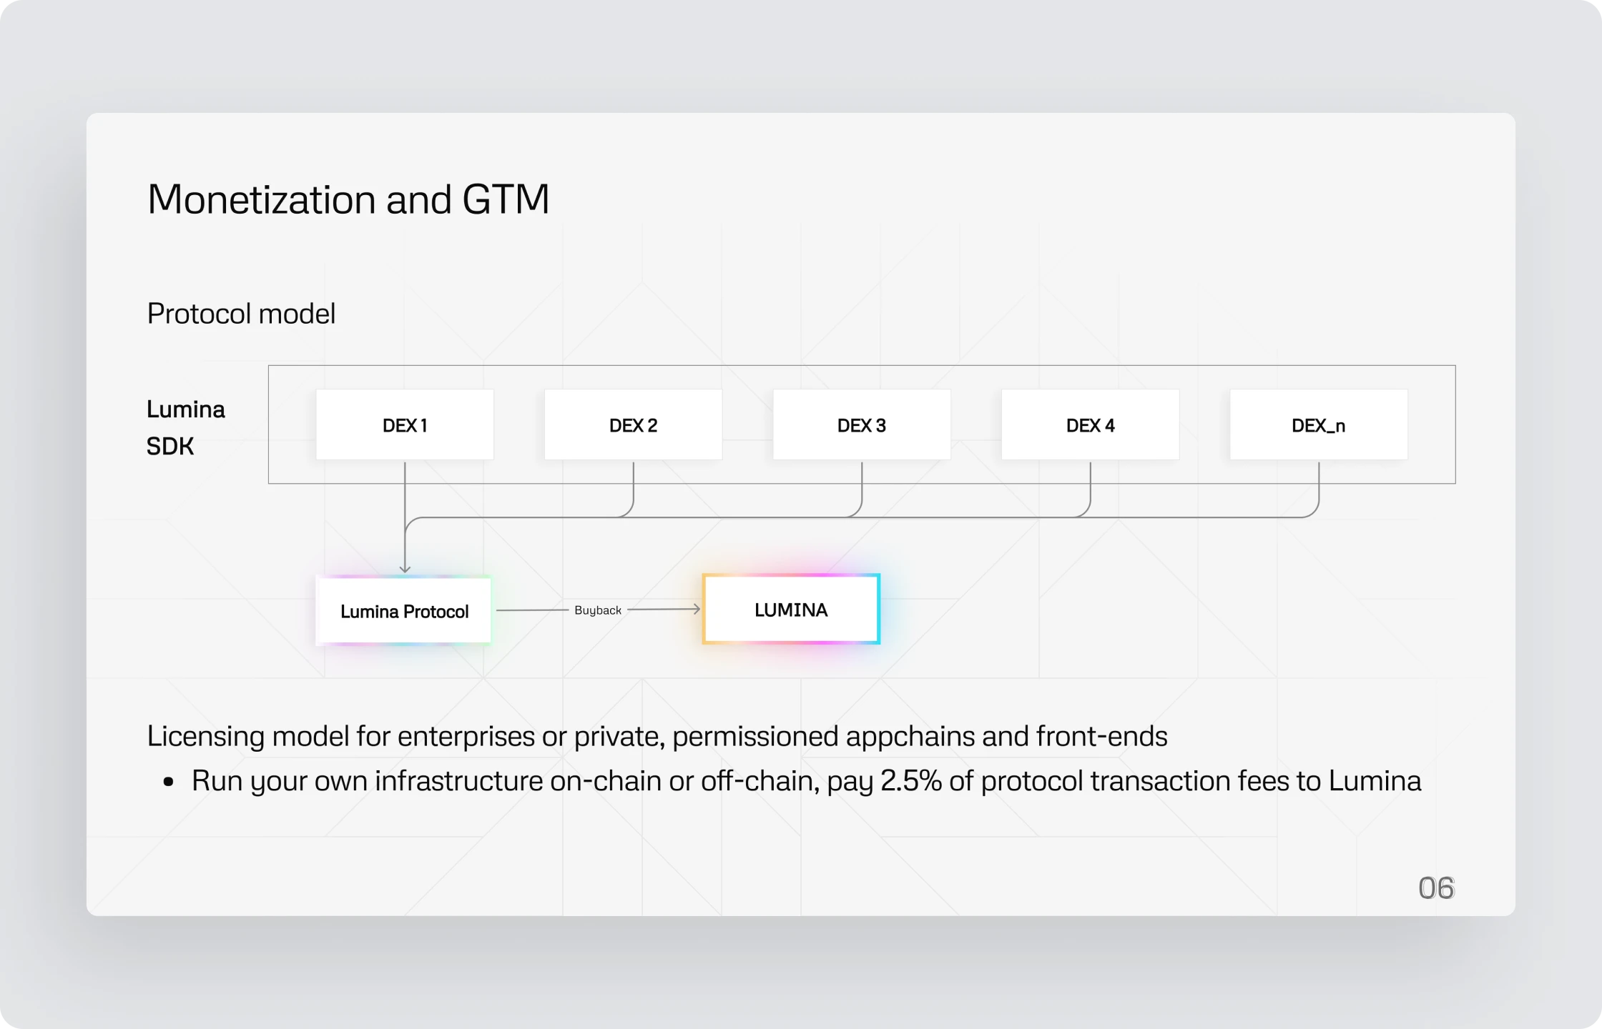Image resolution: width=1602 pixels, height=1029 pixels.
Task: Click the DEX 1 box
Action: 405,425
